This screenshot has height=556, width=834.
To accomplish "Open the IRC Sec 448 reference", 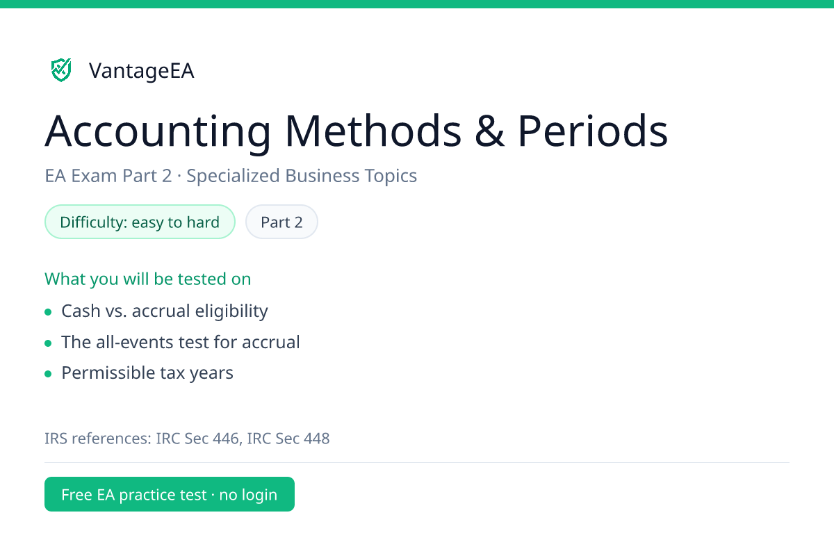I will 288,439.
